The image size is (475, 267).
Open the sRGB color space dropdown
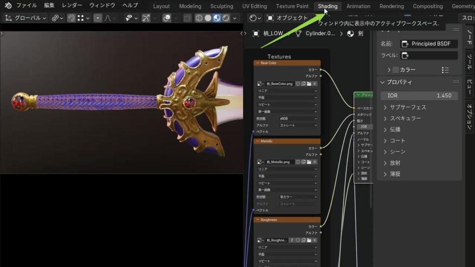tap(298, 118)
